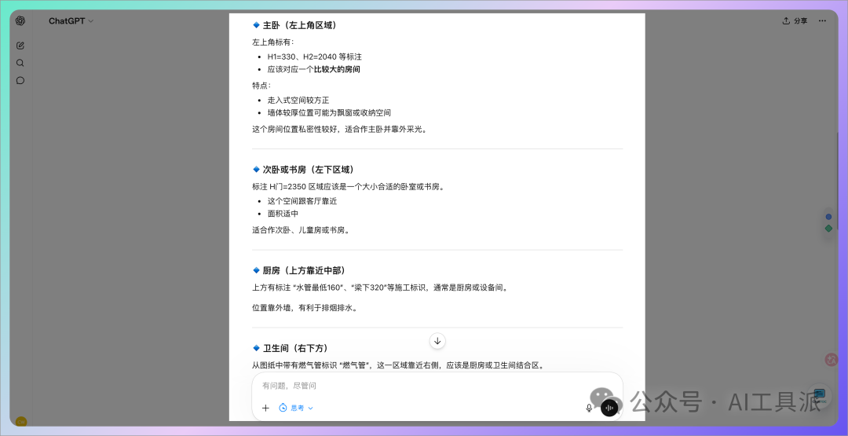Open ChatGPT model selector dropdown
The image size is (848, 436).
[x=71, y=21]
